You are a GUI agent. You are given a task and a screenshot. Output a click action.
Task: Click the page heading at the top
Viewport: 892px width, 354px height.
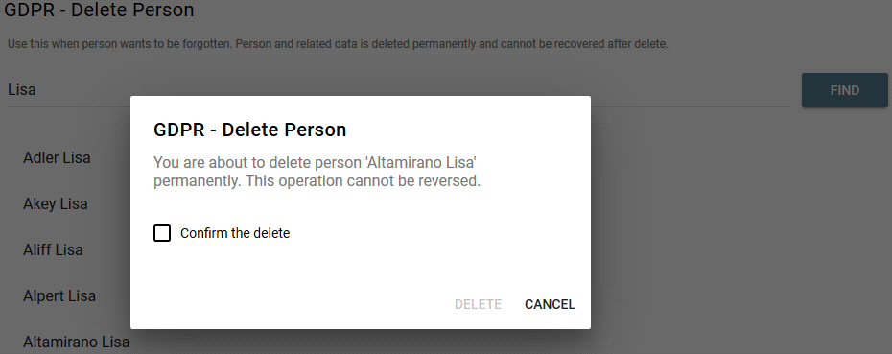99,10
